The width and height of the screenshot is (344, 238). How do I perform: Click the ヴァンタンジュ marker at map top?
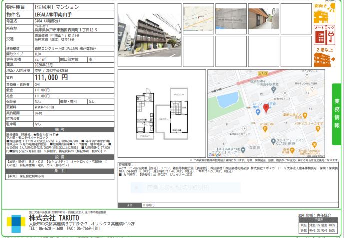[x=307, y=75]
